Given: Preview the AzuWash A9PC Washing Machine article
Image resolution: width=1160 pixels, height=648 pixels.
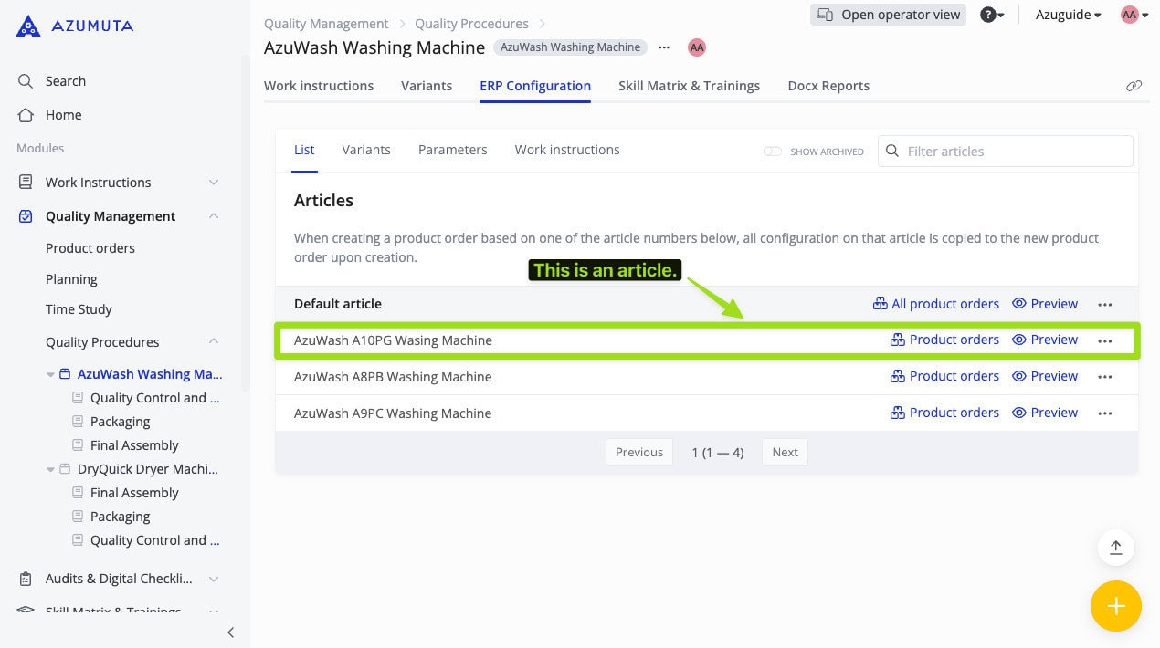Looking at the screenshot, I should 1045,413.
